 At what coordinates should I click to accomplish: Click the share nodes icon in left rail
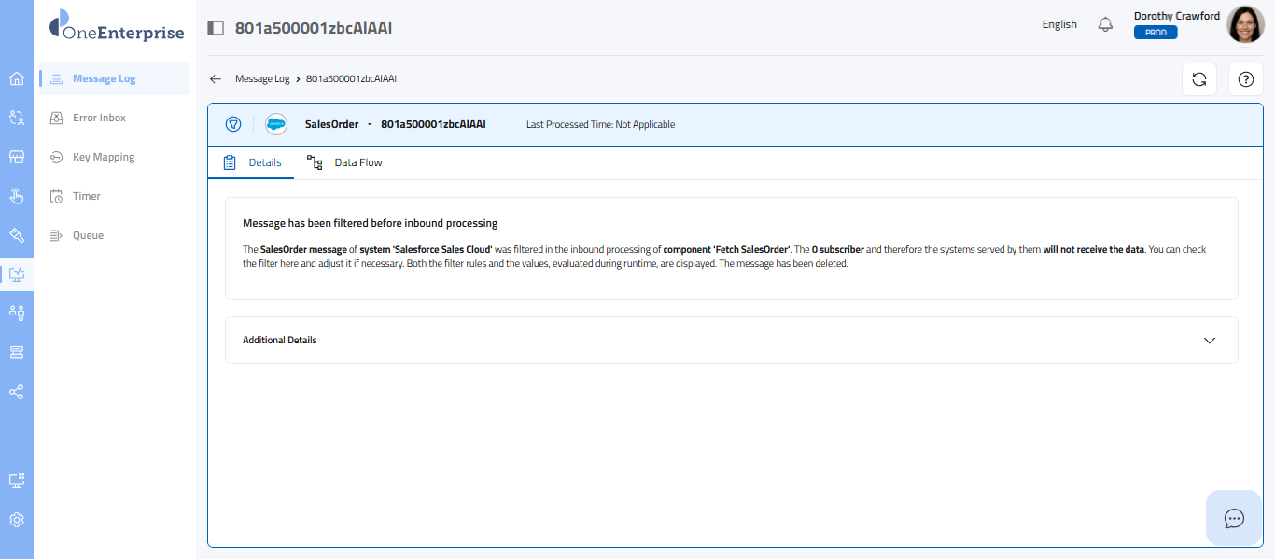16,392
